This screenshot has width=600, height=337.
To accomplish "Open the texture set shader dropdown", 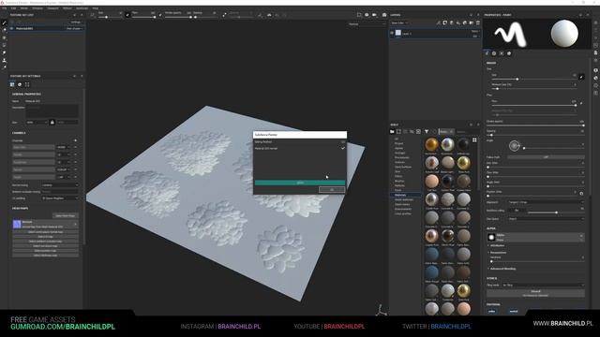I will coord(75,28).
